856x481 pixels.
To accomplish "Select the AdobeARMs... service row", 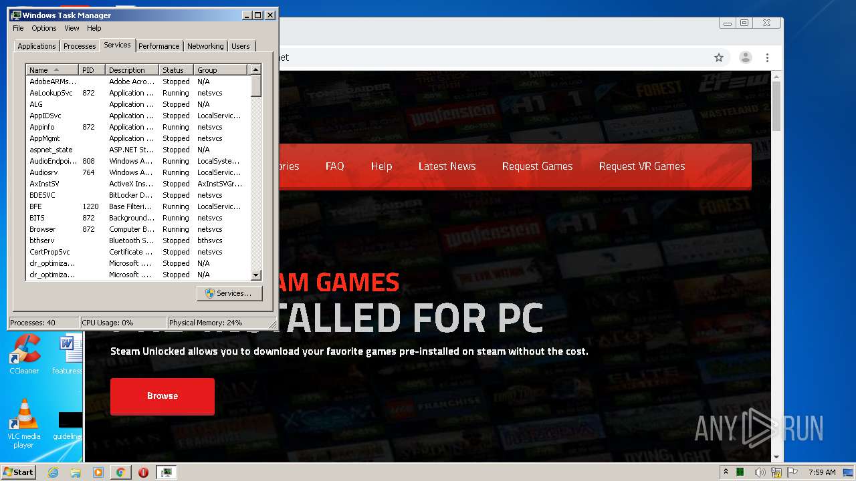I will [138, 82].
